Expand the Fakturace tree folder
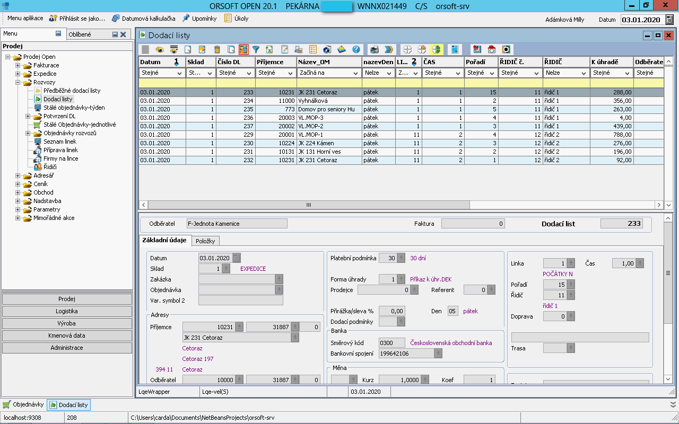The image size is (679, 424). point(18,65)
